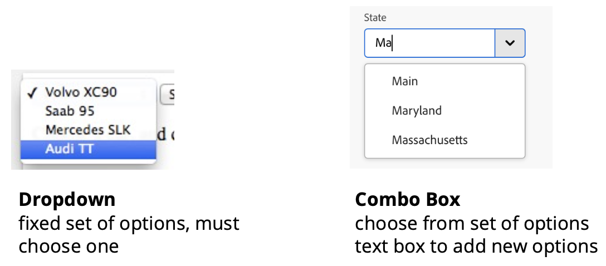Pick Massachusetts in the suggestion list
This screenshot has width=606, height=266.
point(429,140)
